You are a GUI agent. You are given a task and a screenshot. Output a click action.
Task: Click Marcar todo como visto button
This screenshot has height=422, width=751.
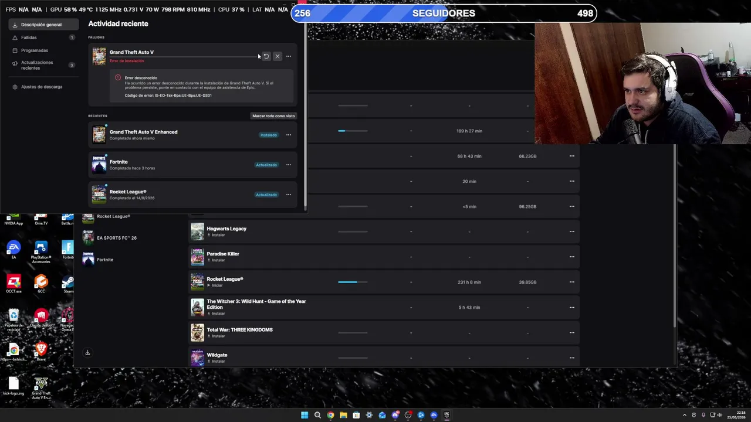point(273,116)
